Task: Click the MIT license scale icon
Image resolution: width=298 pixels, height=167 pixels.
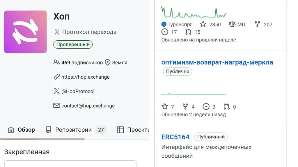Action: [x=232, y=24]
